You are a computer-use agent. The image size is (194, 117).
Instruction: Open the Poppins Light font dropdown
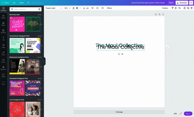(x=54, y=8)
